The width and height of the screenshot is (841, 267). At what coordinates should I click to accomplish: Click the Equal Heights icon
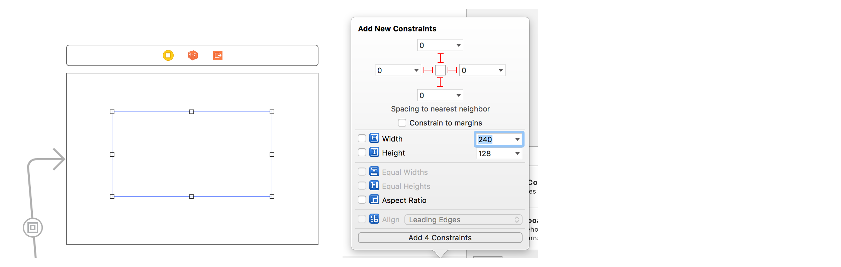coord(374,186)
